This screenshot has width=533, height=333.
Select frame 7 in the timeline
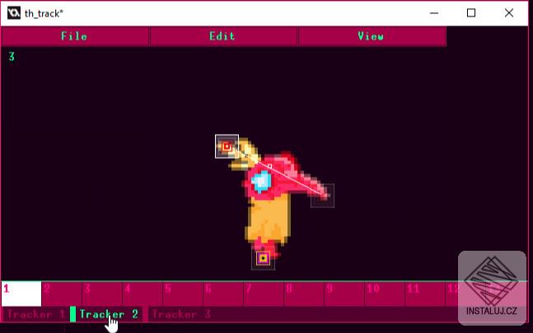[264, 294]
